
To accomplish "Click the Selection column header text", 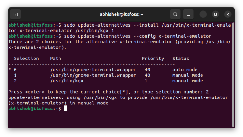I will coord(26,59).
